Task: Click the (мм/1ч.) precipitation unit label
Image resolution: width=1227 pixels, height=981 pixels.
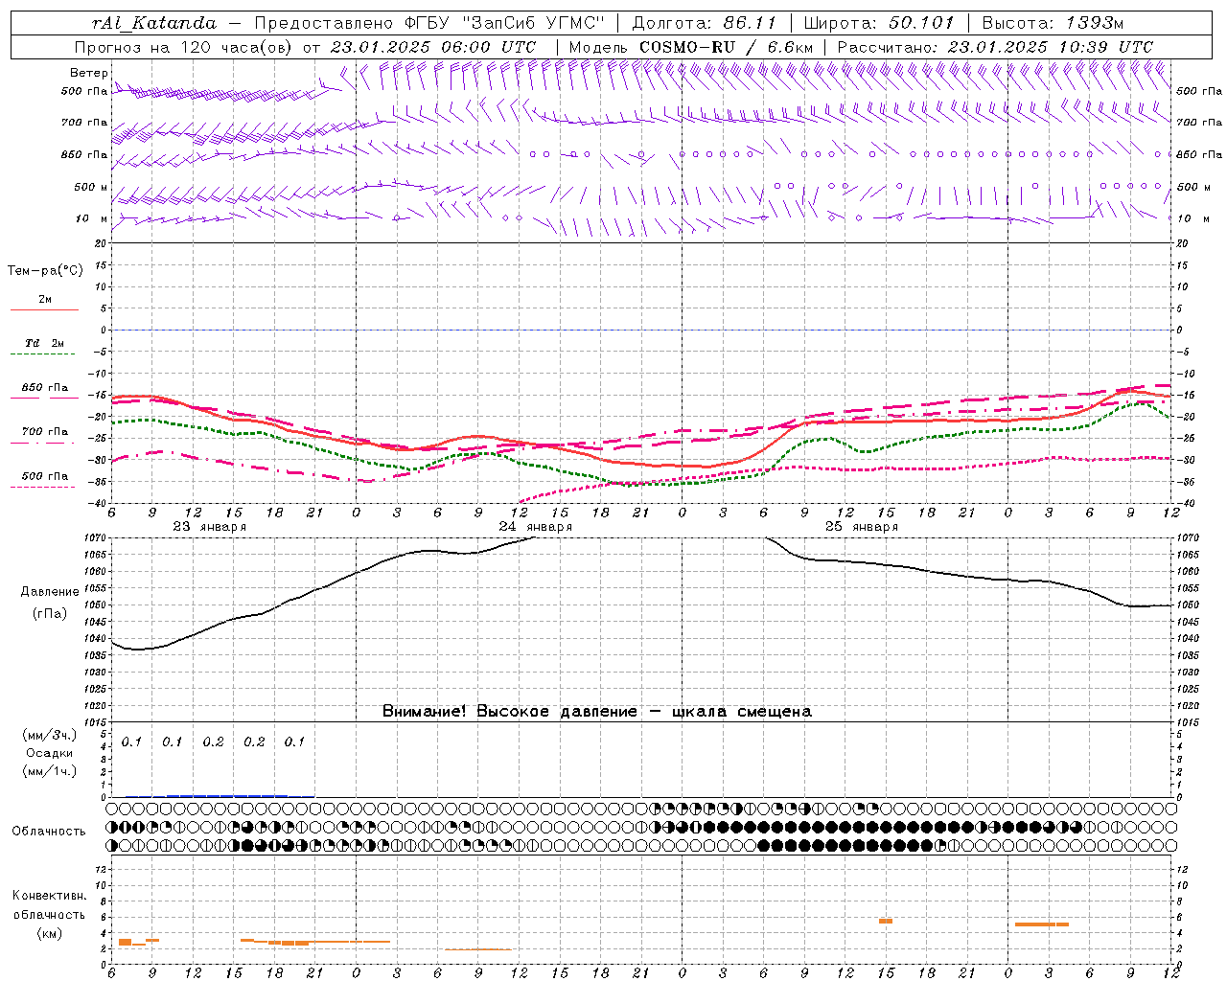Action: (x=49, y=771)
